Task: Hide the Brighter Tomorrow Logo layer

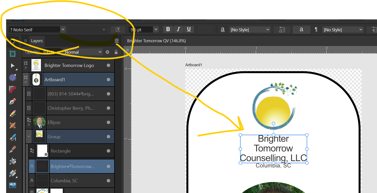Action: 108,65
